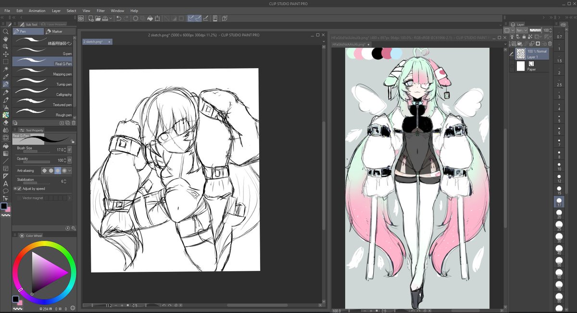Choose the Textured pen sub tool

(43, 102)
